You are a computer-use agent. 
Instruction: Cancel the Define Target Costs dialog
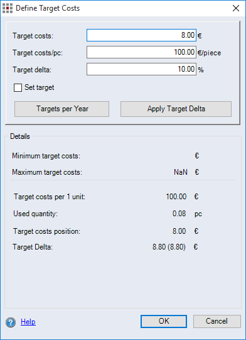point(217,321)
